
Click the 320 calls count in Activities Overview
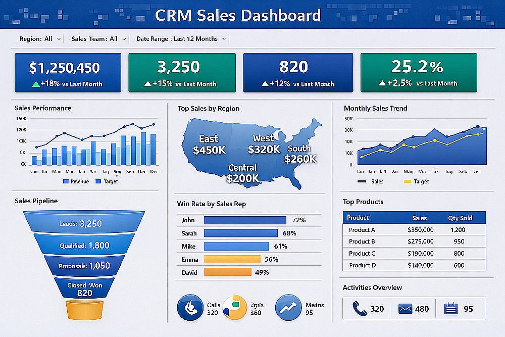[377, 309]
